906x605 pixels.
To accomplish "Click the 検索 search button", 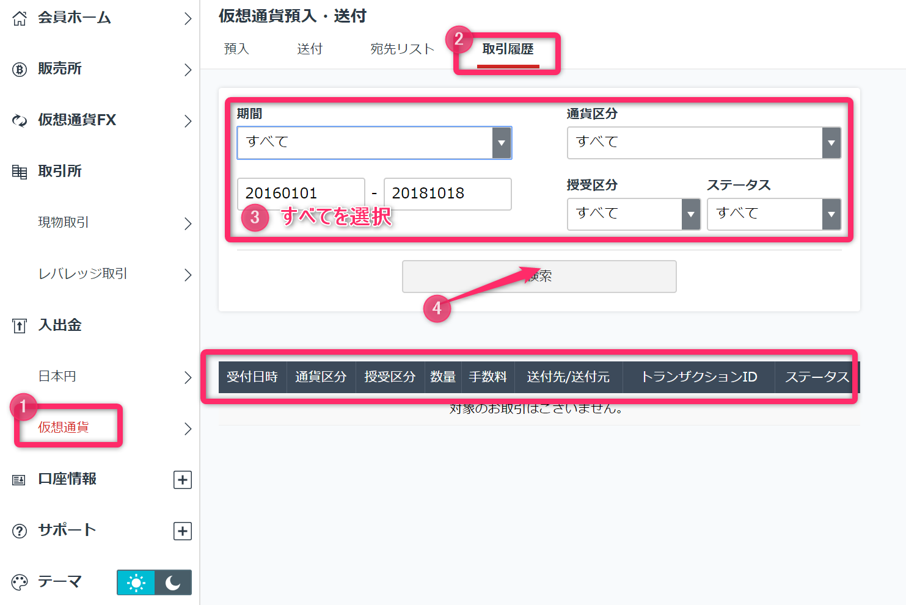I will pyautogui.click(x=539, y=277).
